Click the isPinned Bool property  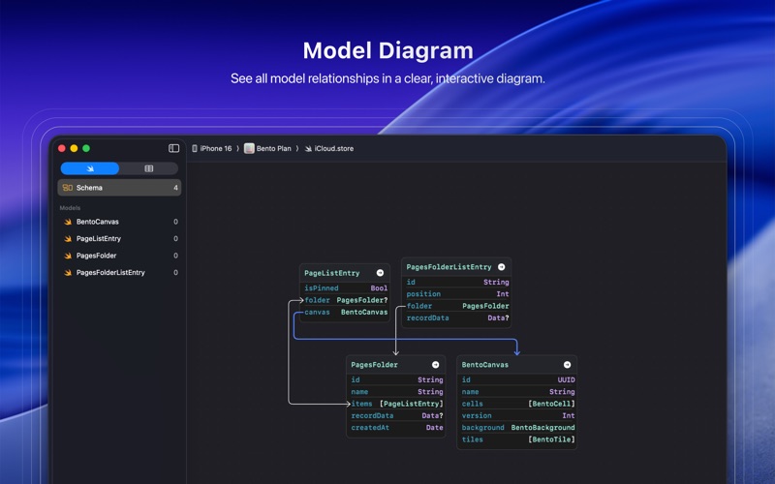click(345, 287)
